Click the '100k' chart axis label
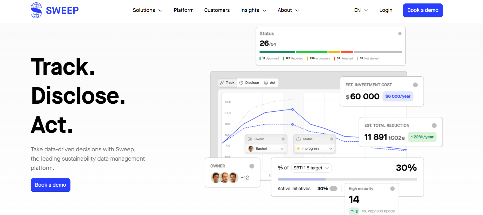This screenshot has width=483, height=215. pos(228,113)
